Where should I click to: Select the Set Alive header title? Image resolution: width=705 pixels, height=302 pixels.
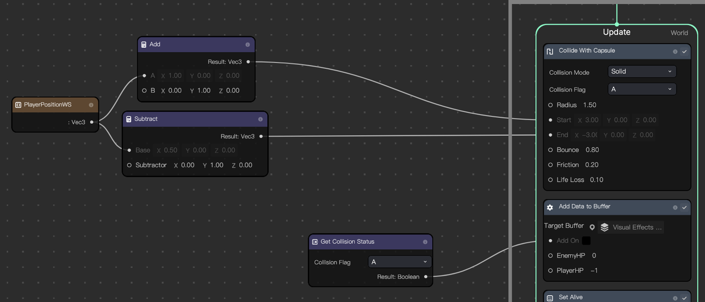coord(571,298)
